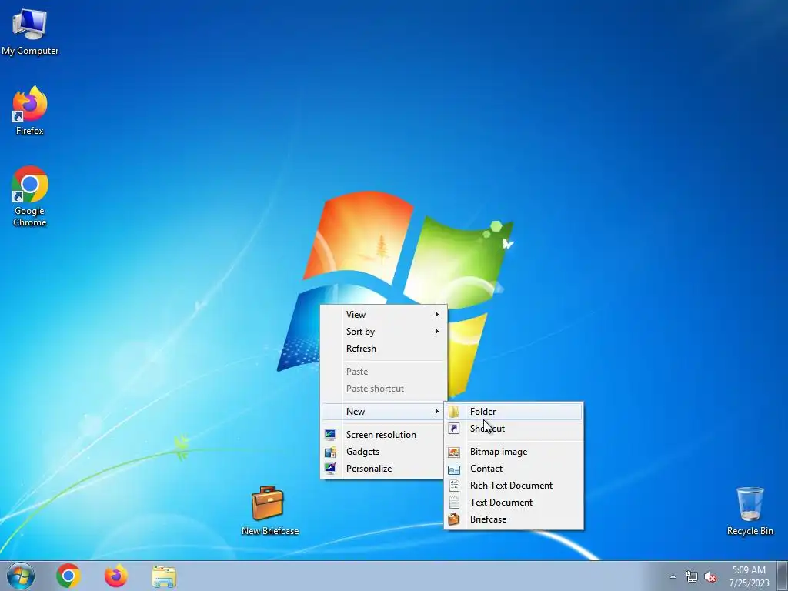Click the New Briefcase label text
This screenshot has height=591, width=788.
(x=270, y=531)
